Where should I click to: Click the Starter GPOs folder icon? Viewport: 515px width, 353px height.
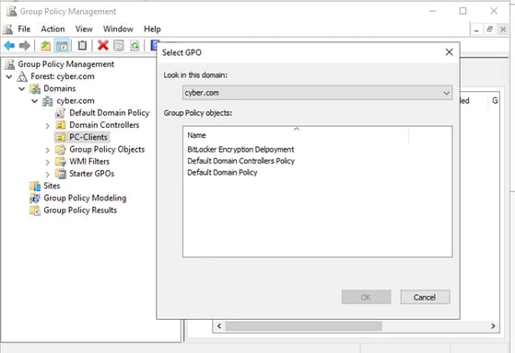point(61,174)
